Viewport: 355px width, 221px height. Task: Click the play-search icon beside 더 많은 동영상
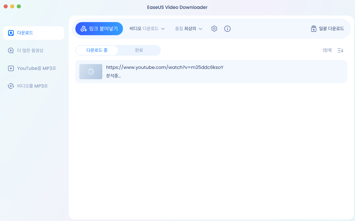tap(11, 50)
